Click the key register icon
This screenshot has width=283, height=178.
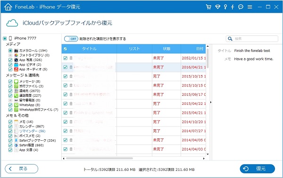(x=225, y=7)
